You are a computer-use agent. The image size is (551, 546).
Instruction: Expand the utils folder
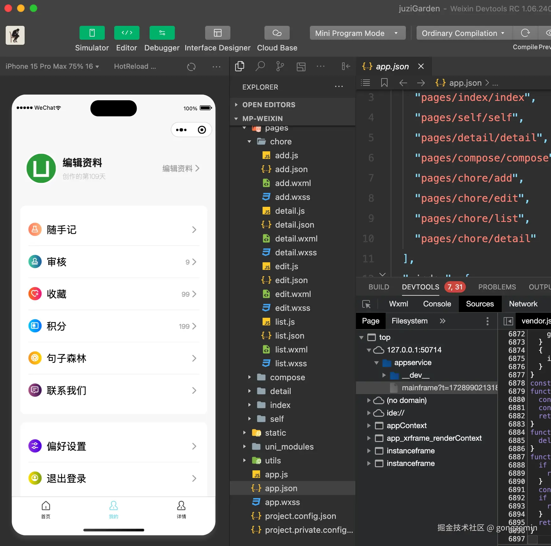pos(293,461)
